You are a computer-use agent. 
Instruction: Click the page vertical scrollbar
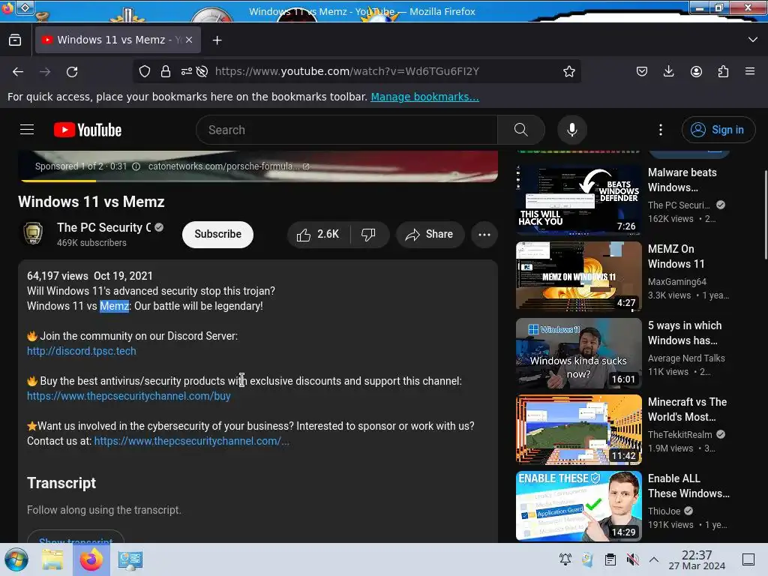(765, 215)
